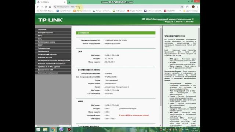Open Контроль пропускной способности menu item
The image size is (235, 132).
coord(53,63)
